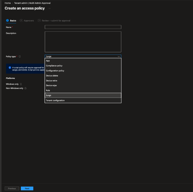Click the Platforms heading
The image size is (193, 192).
coord(10,78)
